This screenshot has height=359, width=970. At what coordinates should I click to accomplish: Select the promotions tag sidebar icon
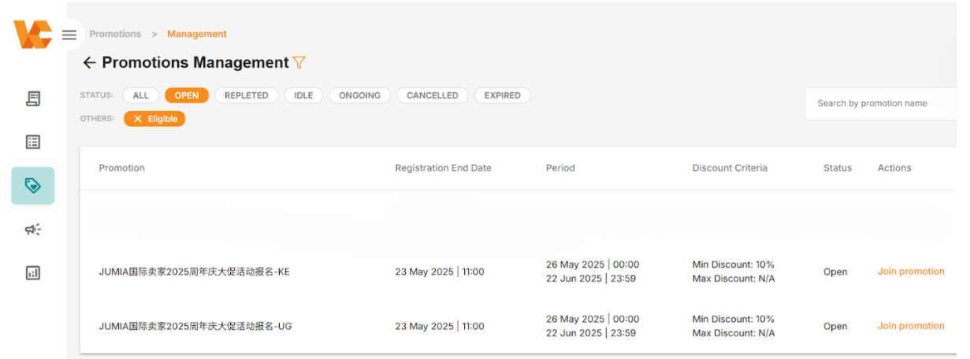pyautogui.click(x=33, y=186)
